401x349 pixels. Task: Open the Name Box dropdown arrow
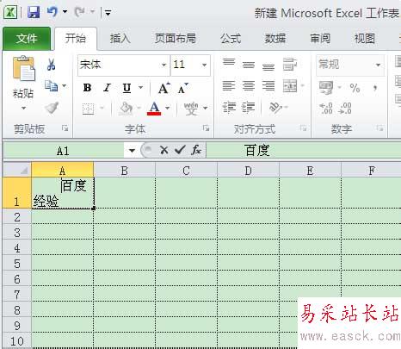(x=132, y=151)
